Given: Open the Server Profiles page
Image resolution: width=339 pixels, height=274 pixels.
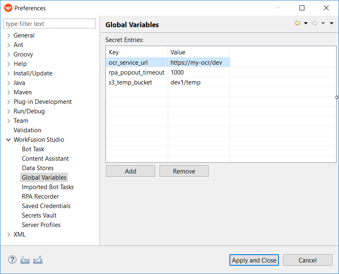Looking at the screenshot, I should (41, 225).
